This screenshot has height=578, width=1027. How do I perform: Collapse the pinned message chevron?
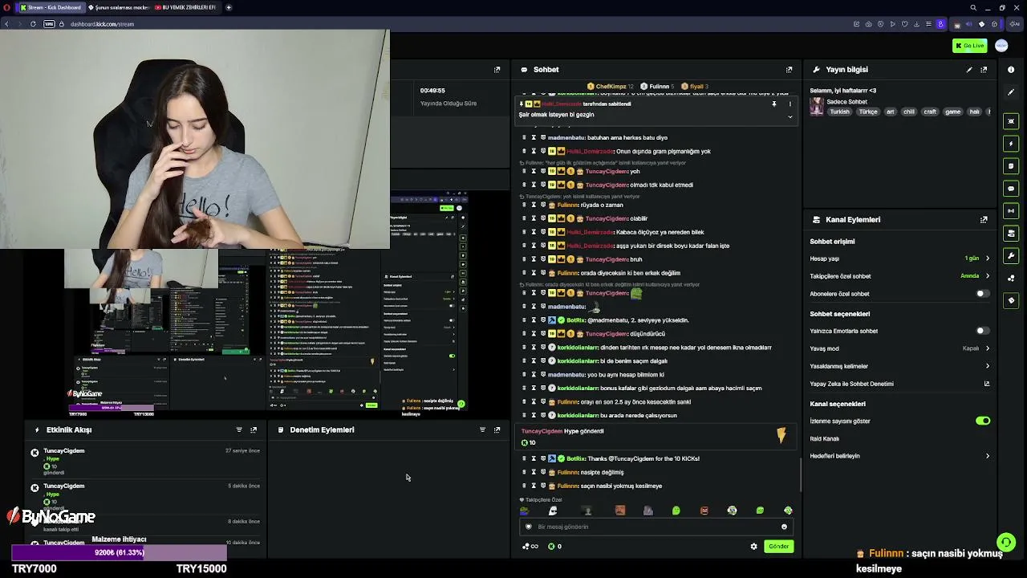click(x=790, y=116)
